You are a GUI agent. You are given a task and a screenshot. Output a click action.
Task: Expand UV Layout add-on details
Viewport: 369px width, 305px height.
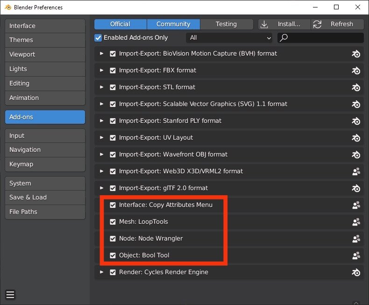click(x=101, y=137)
